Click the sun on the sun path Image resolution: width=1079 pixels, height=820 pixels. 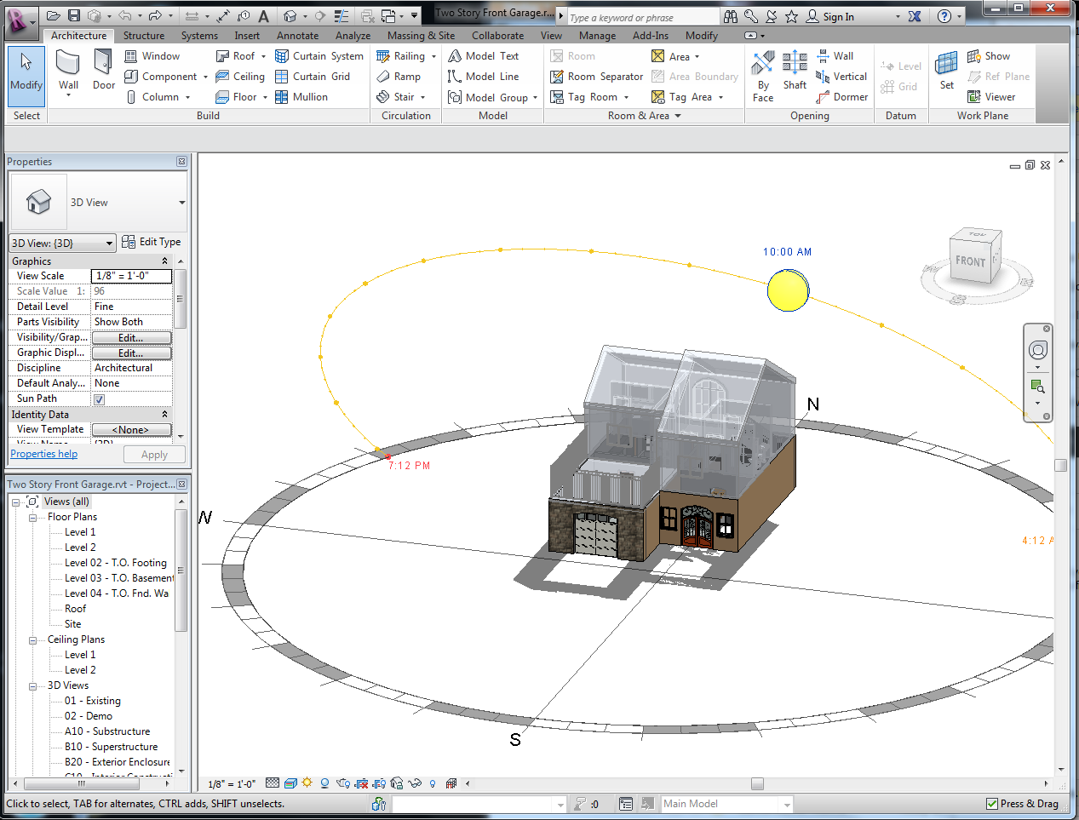[x=788, y=290]
